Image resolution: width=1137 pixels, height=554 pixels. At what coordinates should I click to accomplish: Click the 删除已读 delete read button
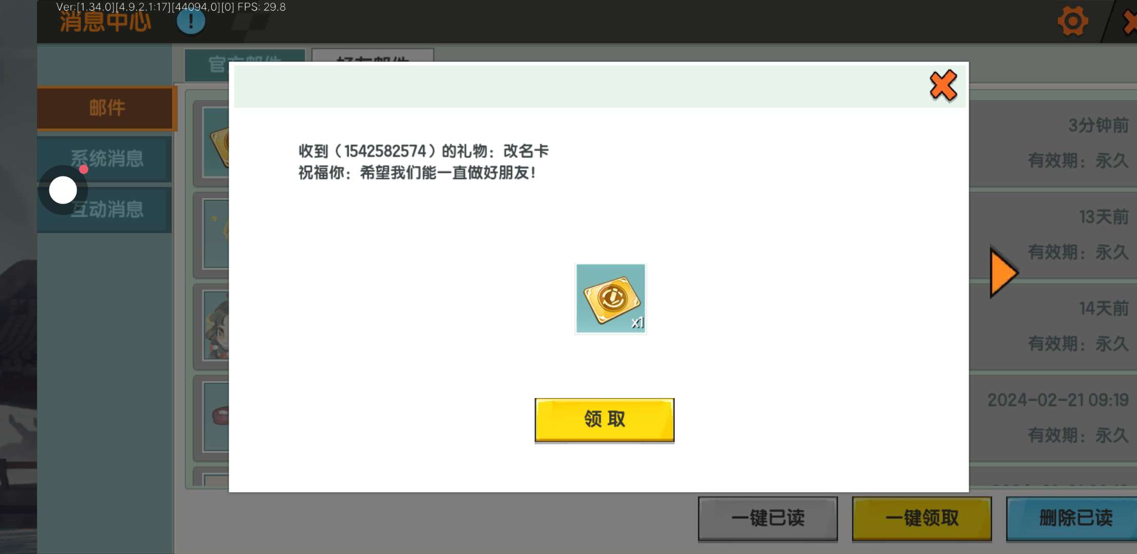[1075, 518]
